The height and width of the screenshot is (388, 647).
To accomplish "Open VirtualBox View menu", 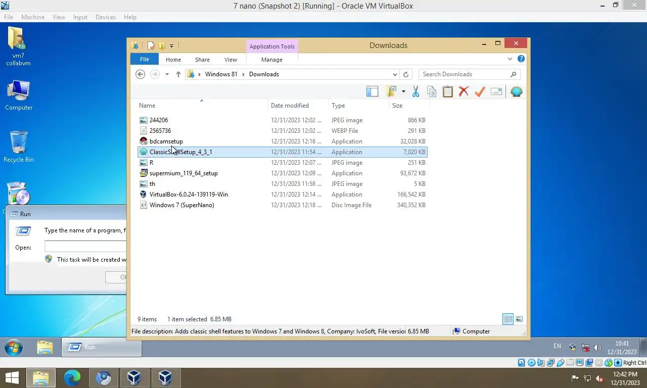I will pos(59,17).
